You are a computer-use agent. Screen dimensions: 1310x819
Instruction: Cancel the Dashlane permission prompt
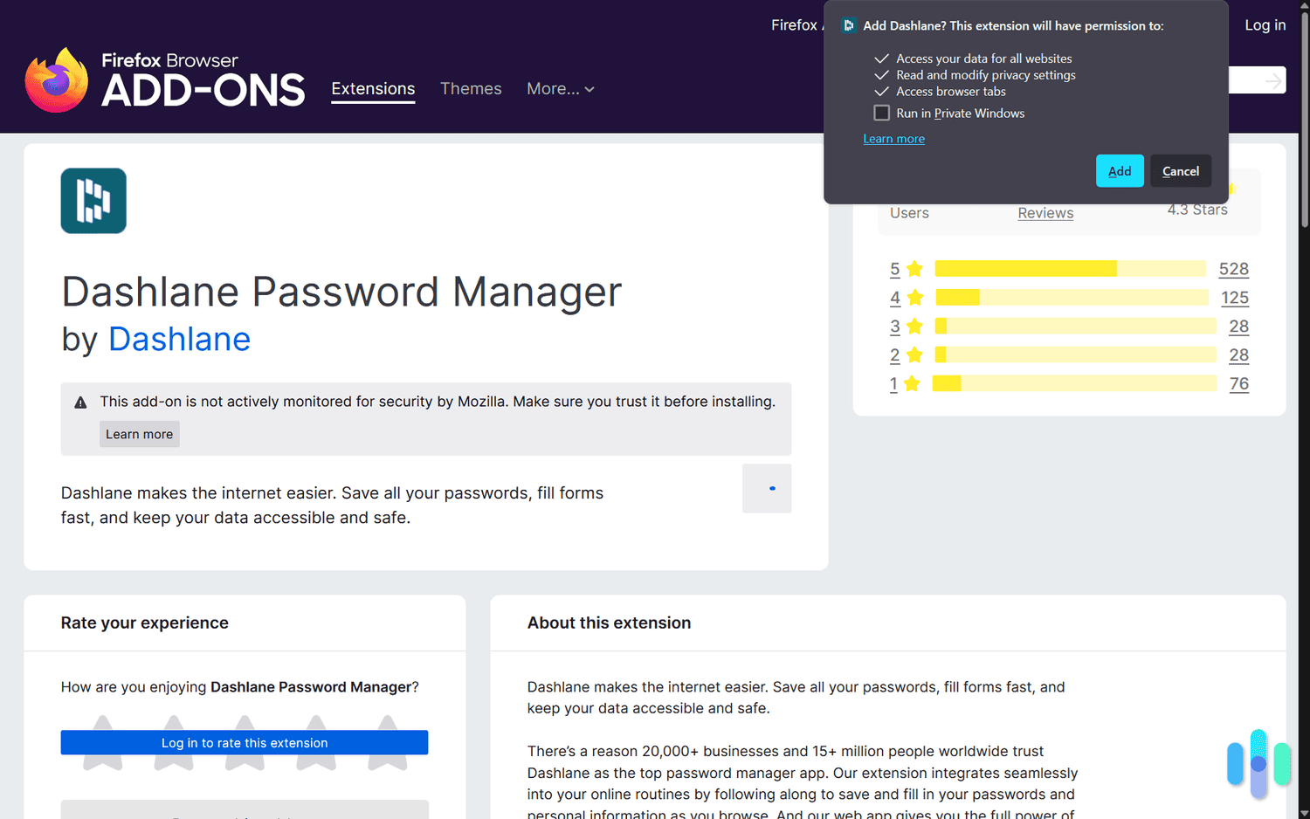(x=1180, y=171)
